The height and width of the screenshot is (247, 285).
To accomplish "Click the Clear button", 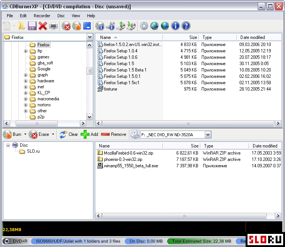I will coord(69,134).
